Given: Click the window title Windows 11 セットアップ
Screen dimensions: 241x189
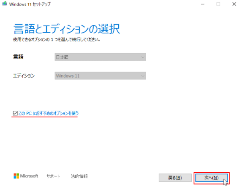Looking at the screenshot, I should [29, 4].
